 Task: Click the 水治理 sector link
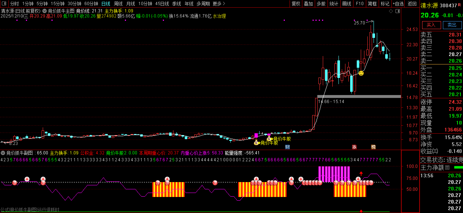point(219,16)
